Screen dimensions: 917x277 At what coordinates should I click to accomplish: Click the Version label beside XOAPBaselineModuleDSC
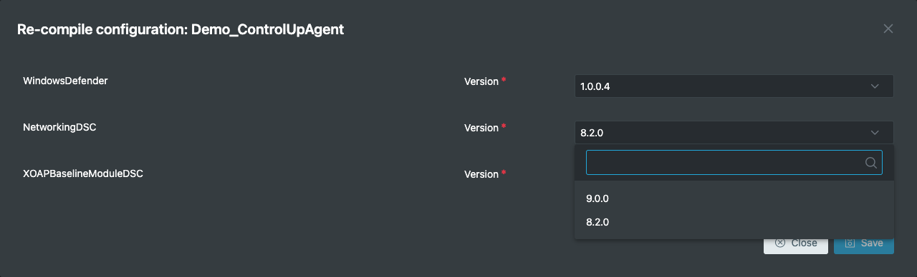click(x=481, y=174)
